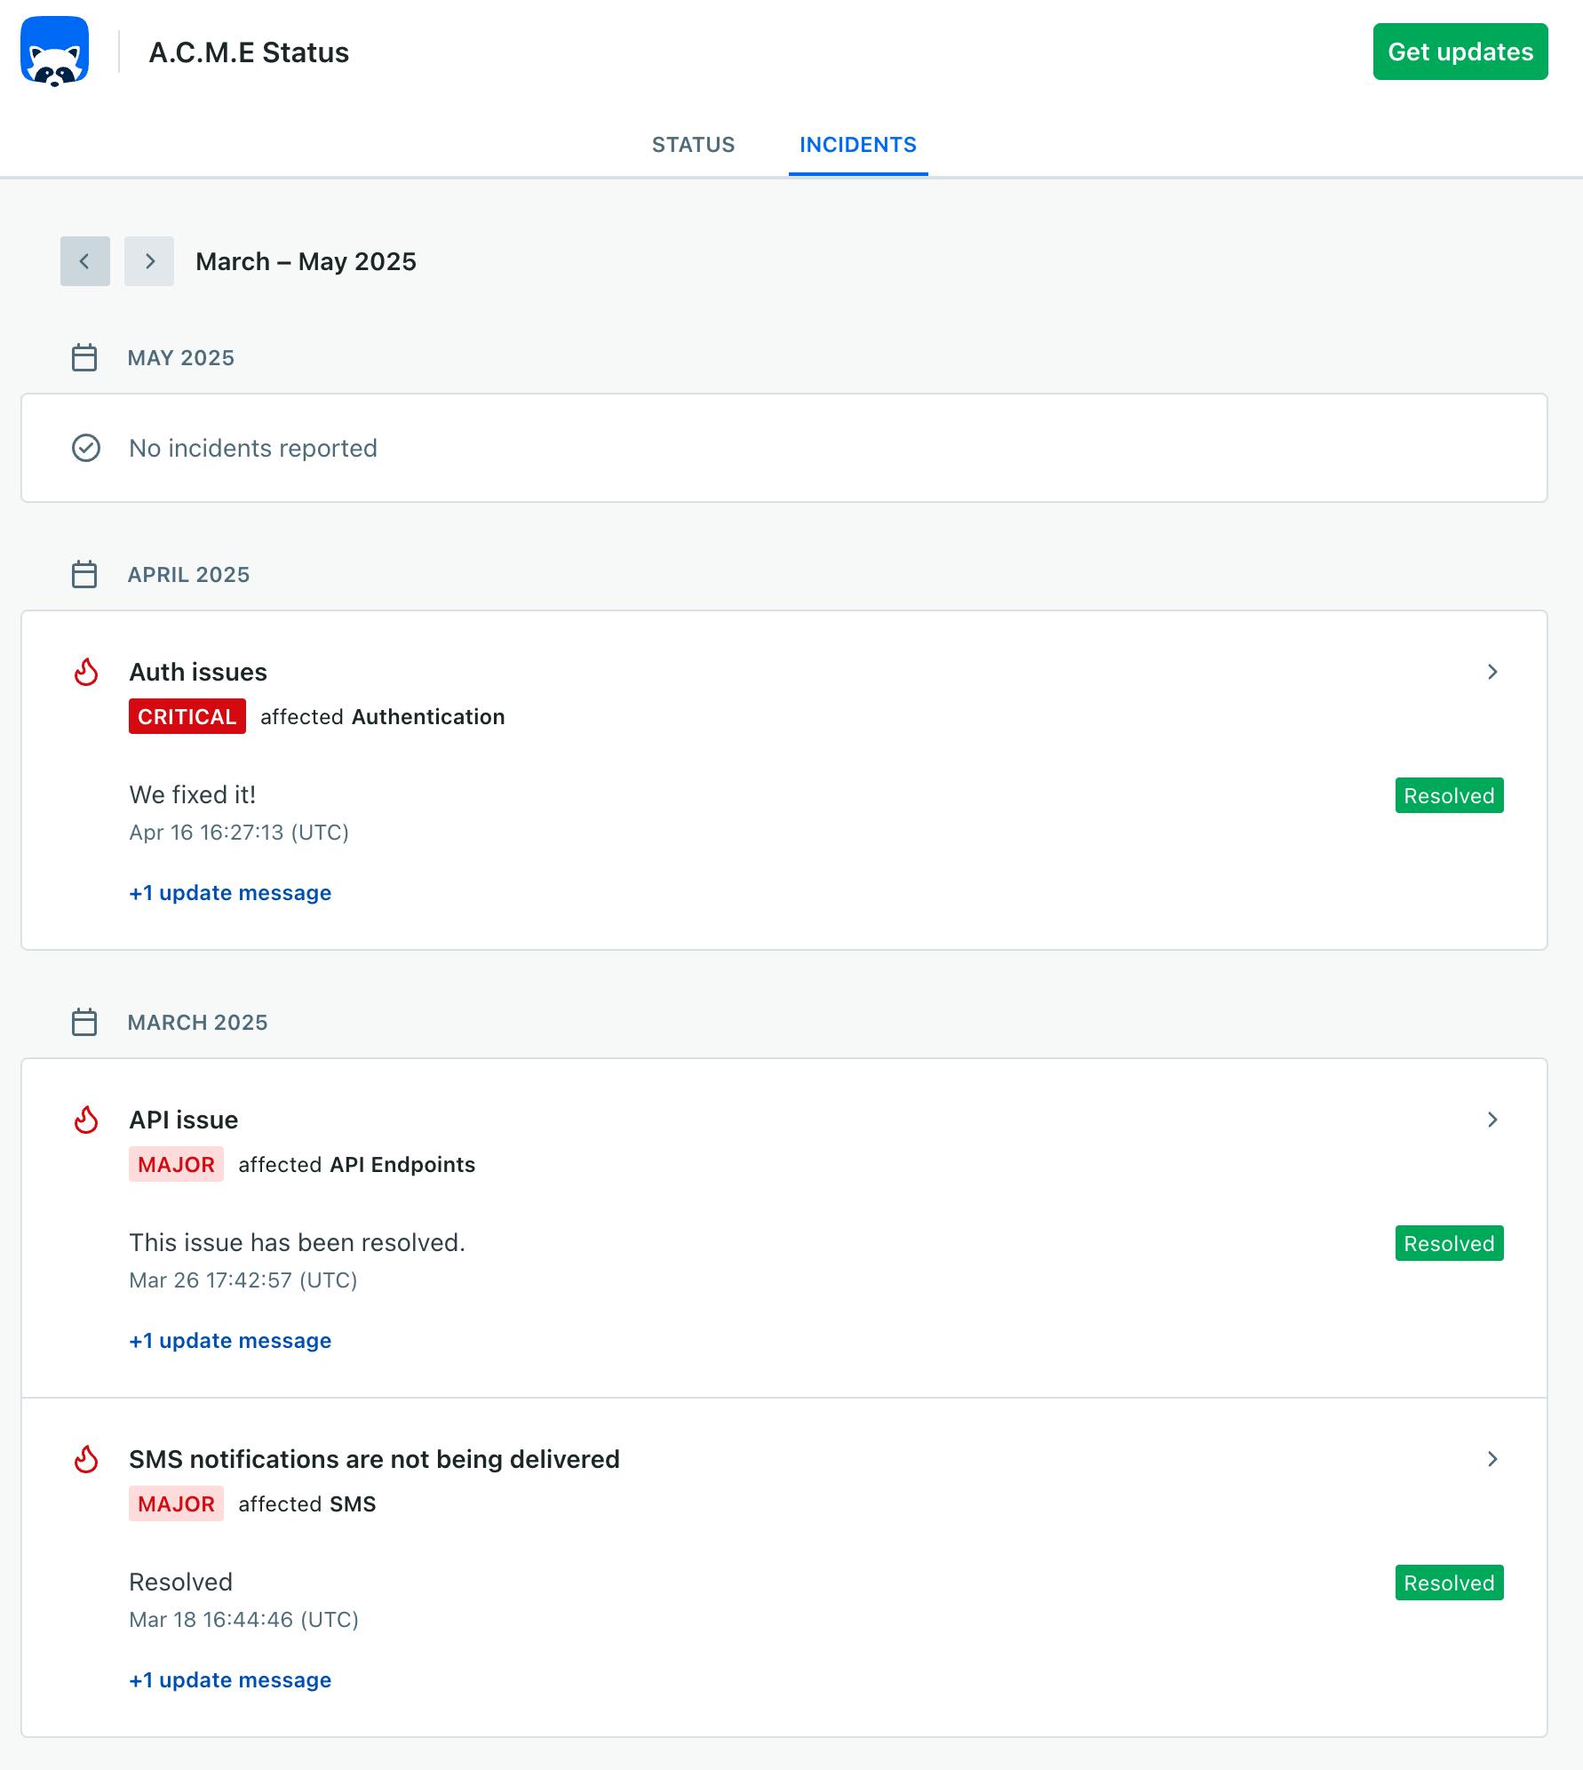Image resolution: width=1583 pixels, height=1770 pixels.
Task: Click MAJOR badge on API issue
Action: [x=176, y=1164]
